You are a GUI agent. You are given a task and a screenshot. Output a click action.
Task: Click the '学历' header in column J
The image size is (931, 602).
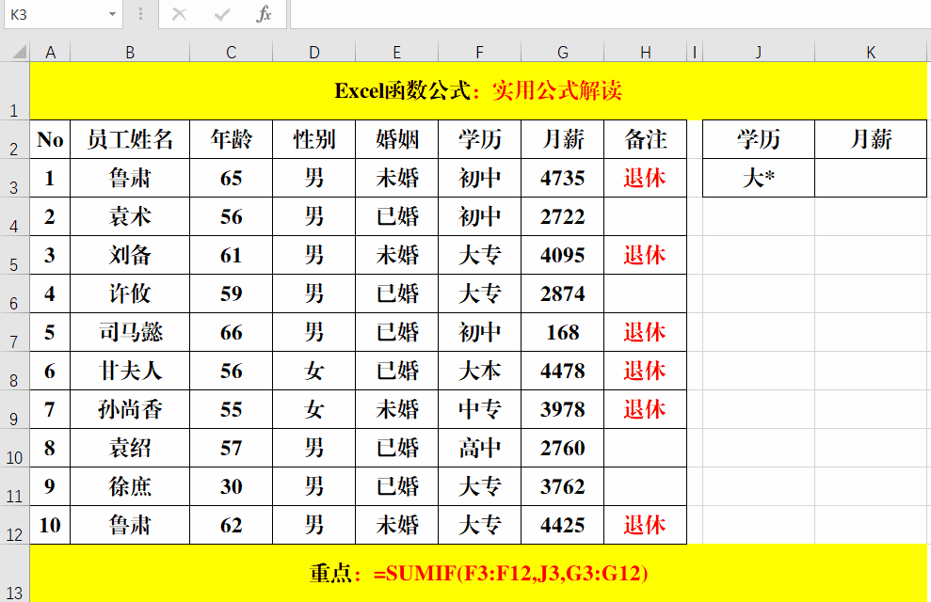[759, 139]
